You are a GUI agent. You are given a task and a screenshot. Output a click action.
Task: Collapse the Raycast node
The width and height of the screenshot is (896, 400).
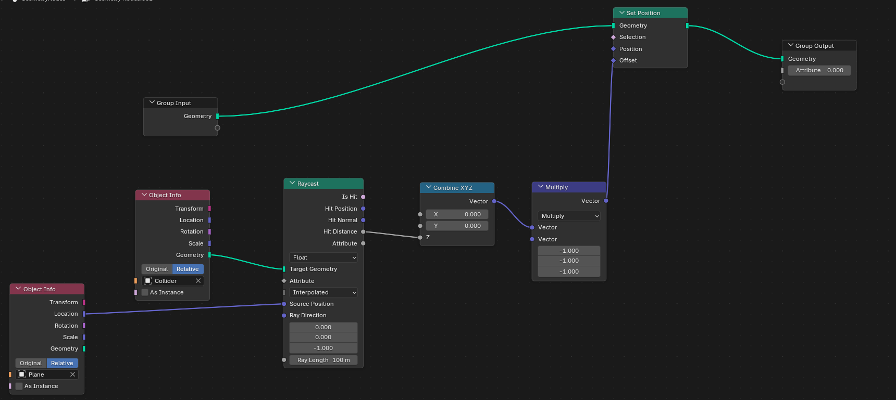click(x=292, y=184)
